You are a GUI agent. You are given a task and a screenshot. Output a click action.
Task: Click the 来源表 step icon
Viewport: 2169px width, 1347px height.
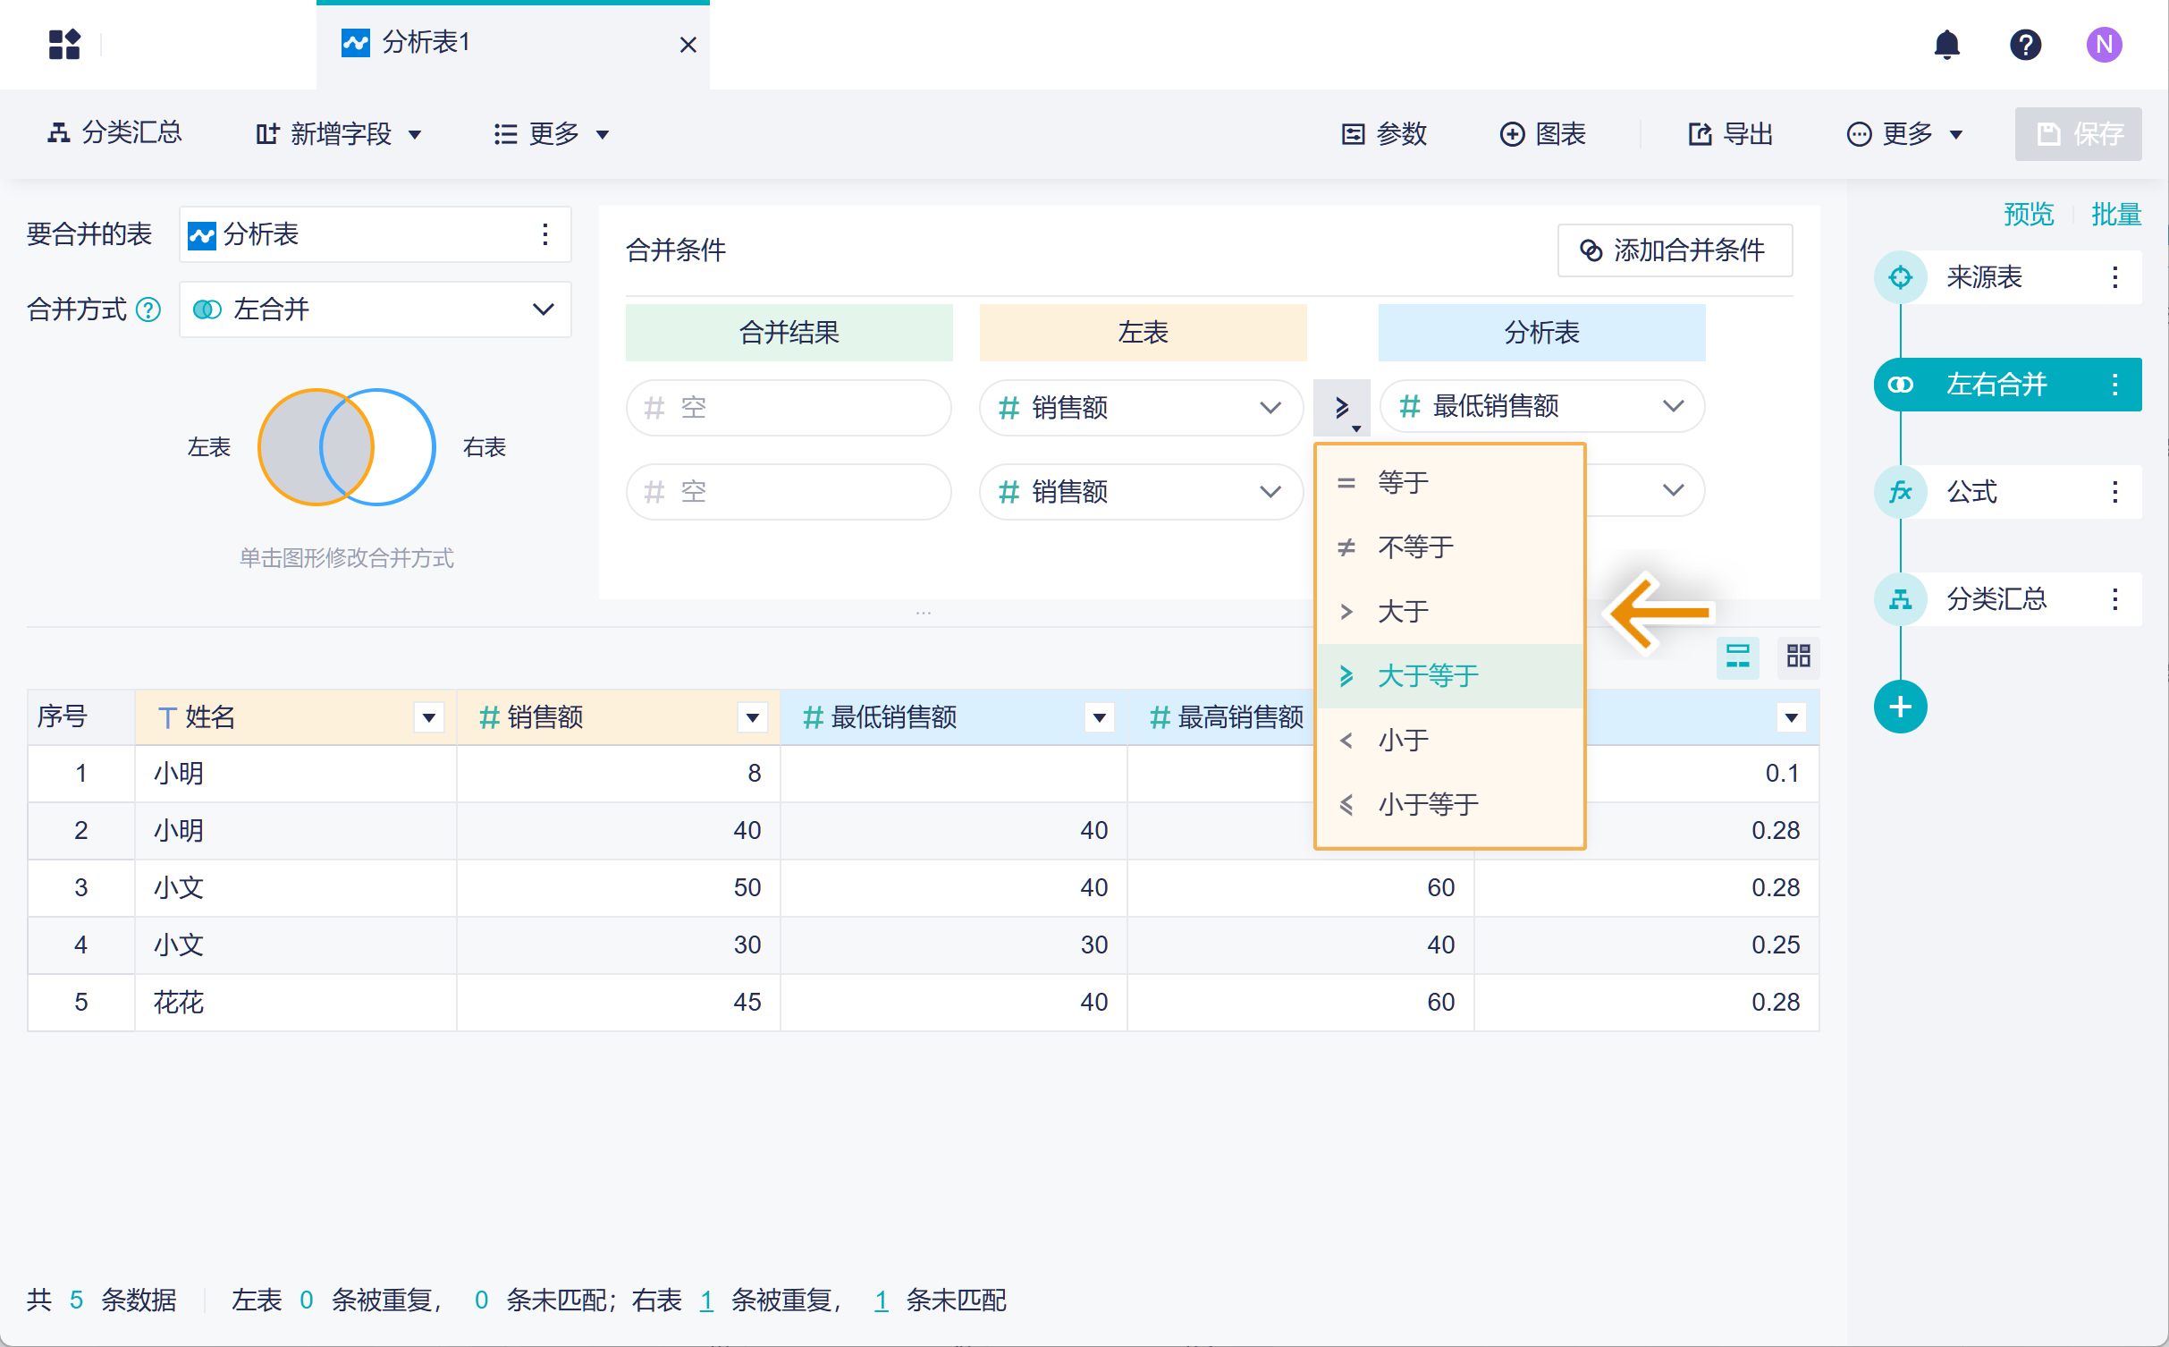point(1900,277)
